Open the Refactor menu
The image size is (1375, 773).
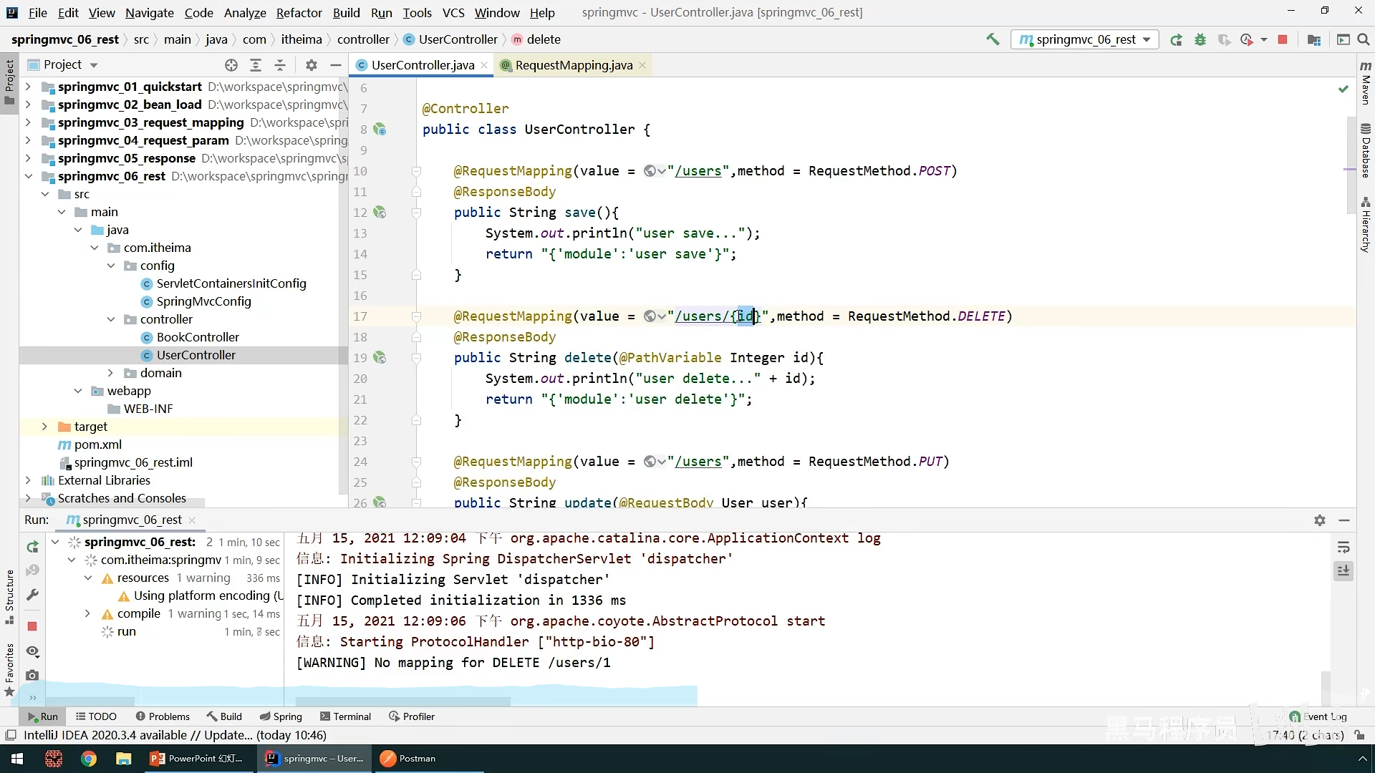coord(299,12)
